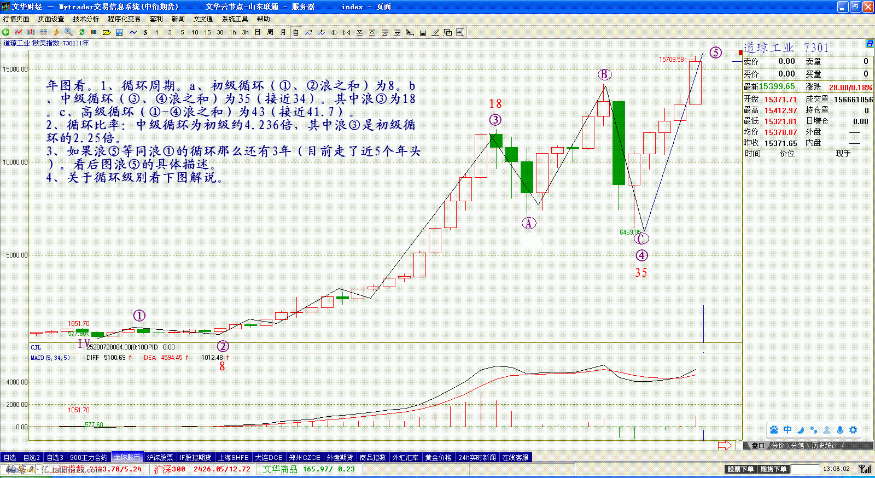Click the side panel toggle icon

click(460, 32)
